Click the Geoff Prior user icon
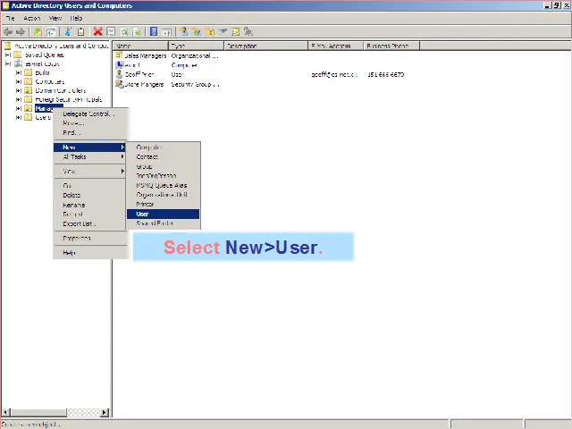The height and width of the screenshot is (429, 572). click(x=119, y=74)
